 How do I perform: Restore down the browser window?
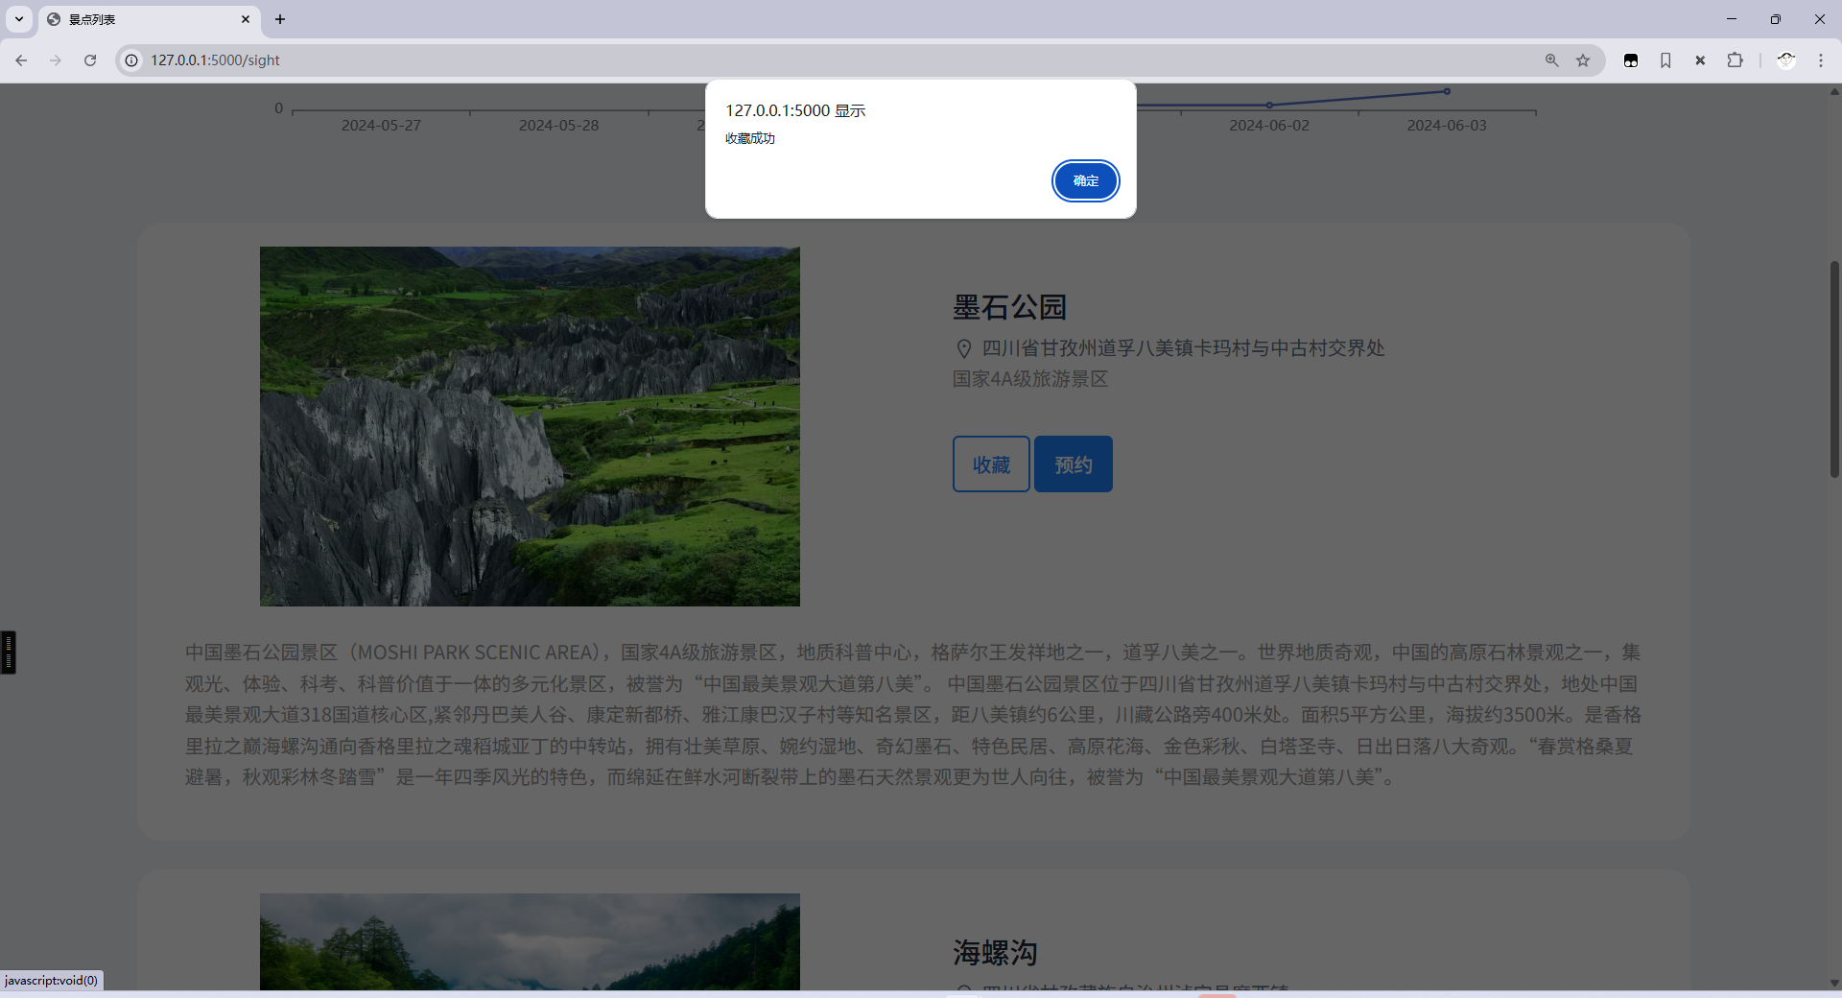pos(1776,19)
